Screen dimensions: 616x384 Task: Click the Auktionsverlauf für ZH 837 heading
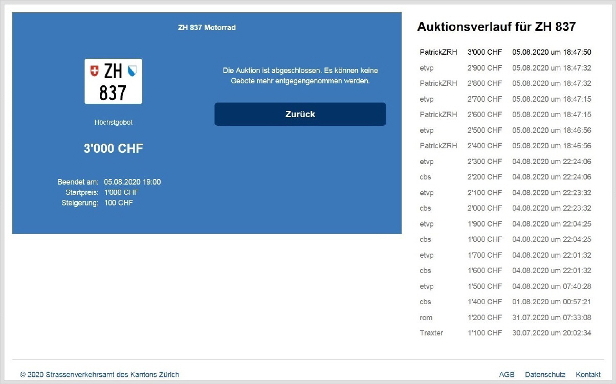click(496, 27)
